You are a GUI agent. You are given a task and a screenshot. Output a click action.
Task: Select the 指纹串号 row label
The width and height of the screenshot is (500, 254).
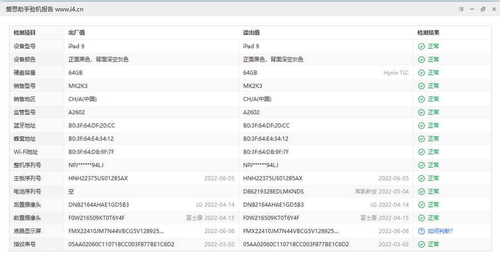(24, 245)
